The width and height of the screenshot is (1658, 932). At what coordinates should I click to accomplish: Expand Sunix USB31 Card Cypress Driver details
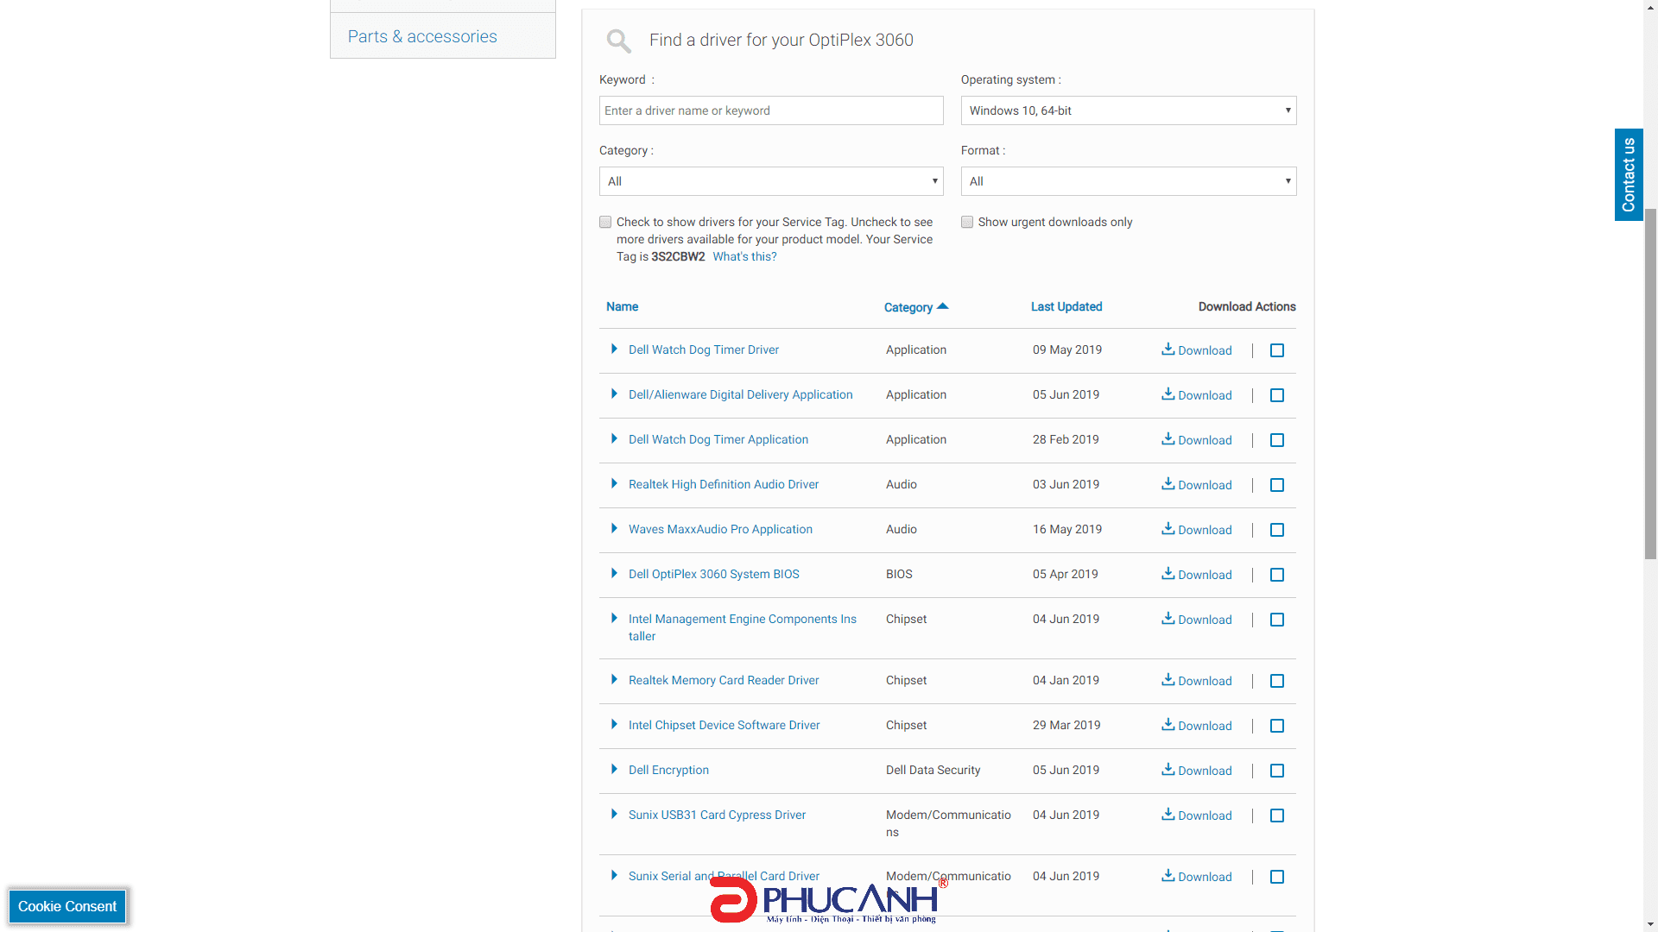point(614,814)
